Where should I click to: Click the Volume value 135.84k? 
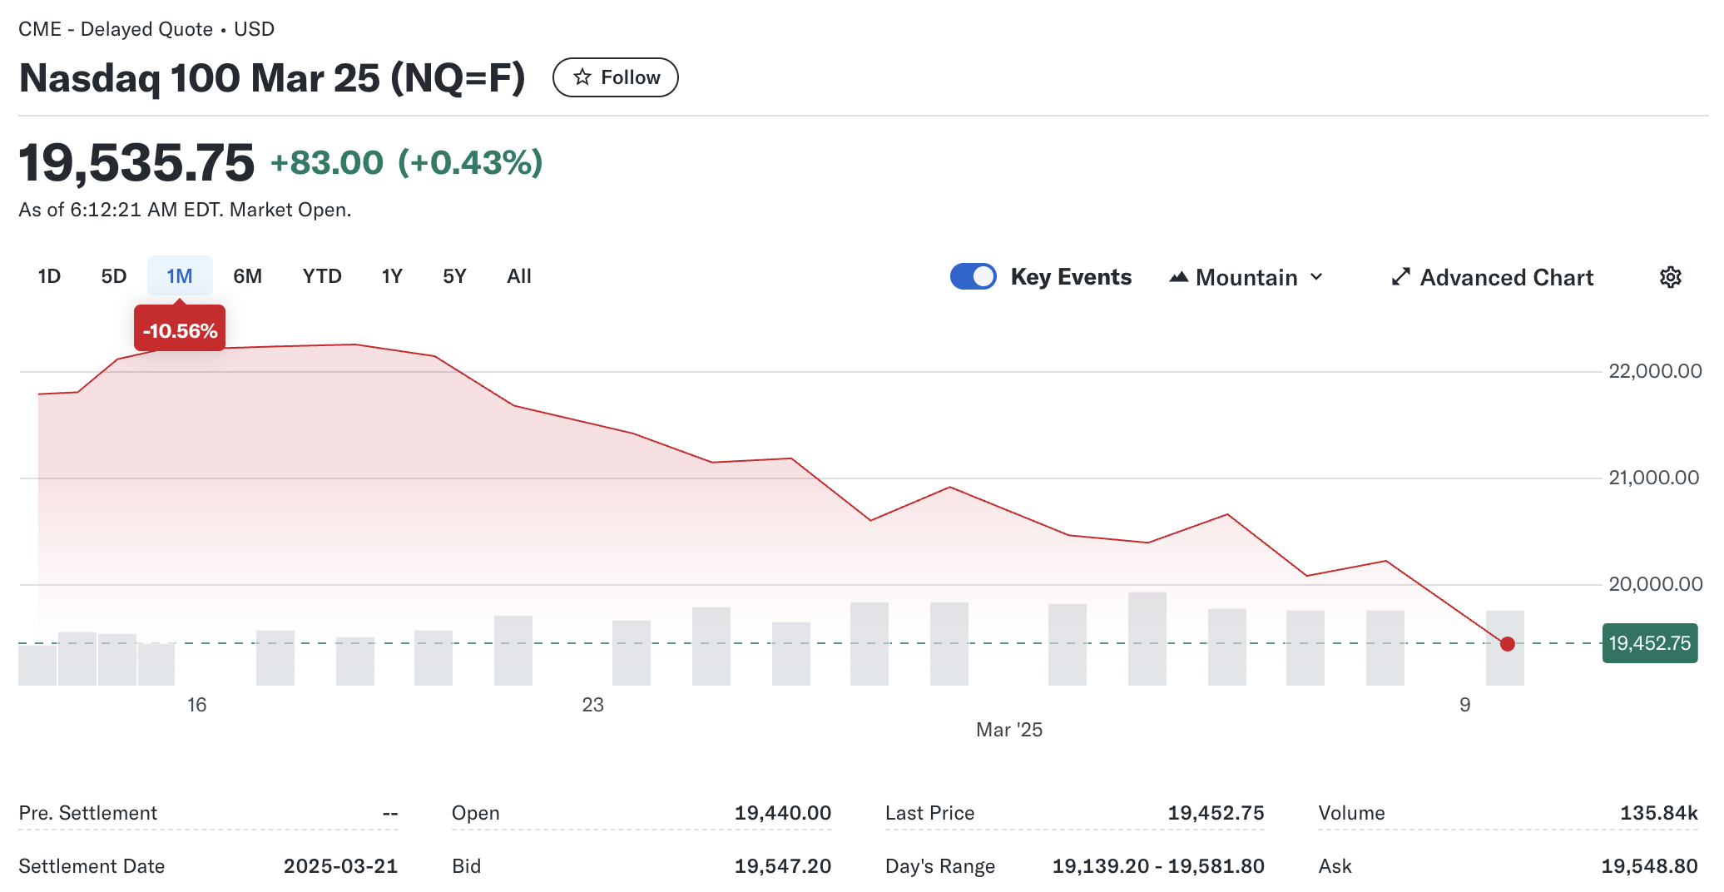click(1658, 813)
